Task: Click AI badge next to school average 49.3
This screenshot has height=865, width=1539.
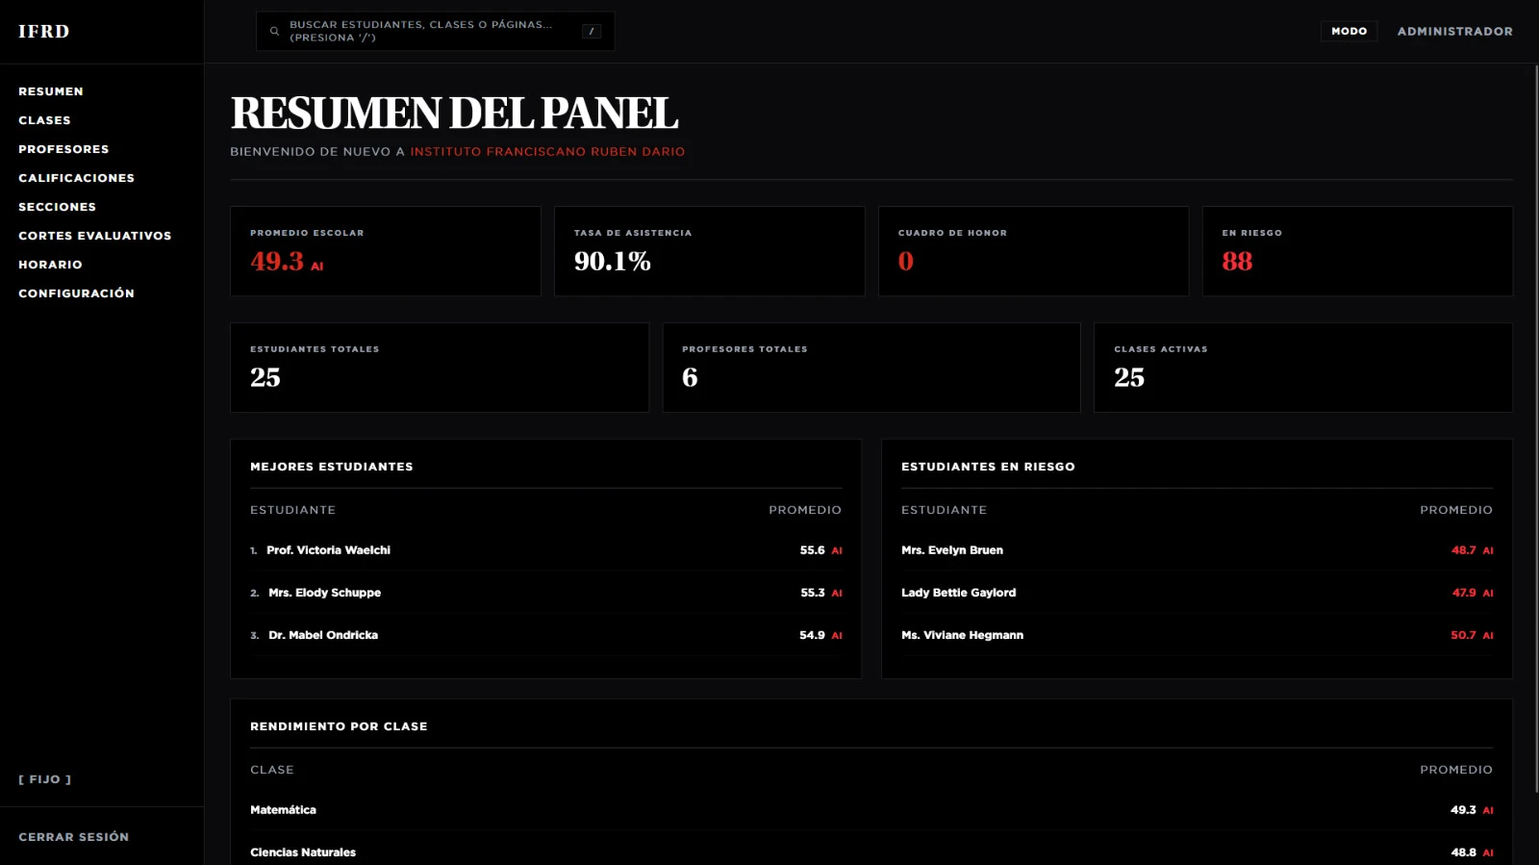Action: coord(317,267)
